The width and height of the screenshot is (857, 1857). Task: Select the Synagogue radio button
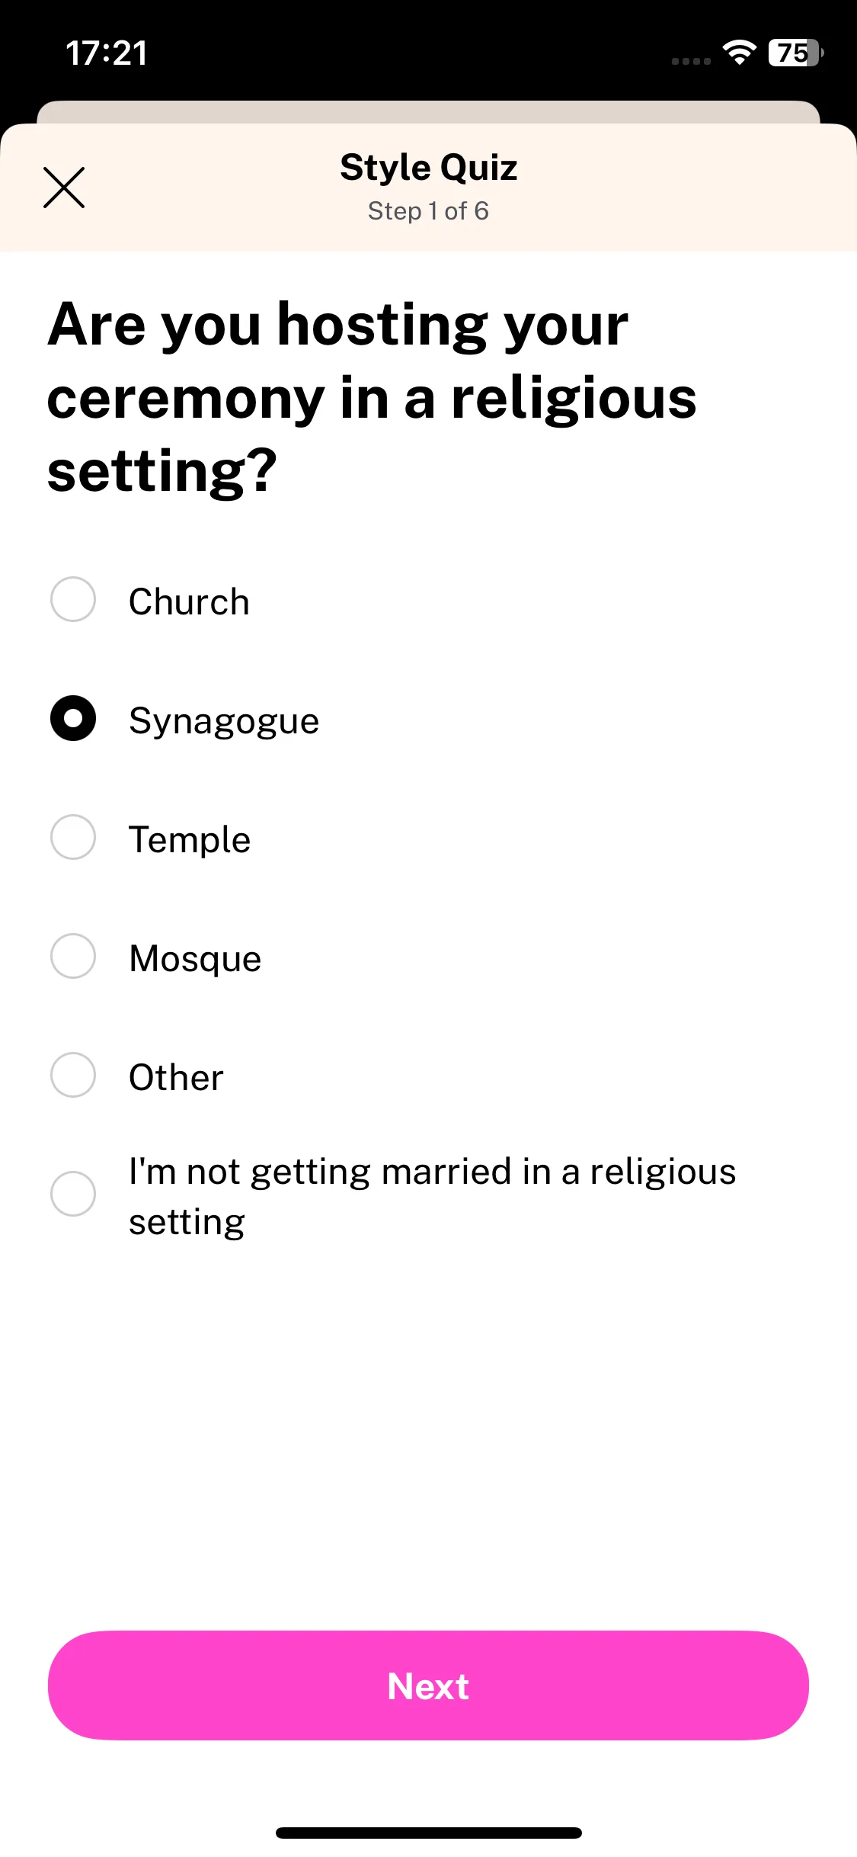[x=73, y=718]
